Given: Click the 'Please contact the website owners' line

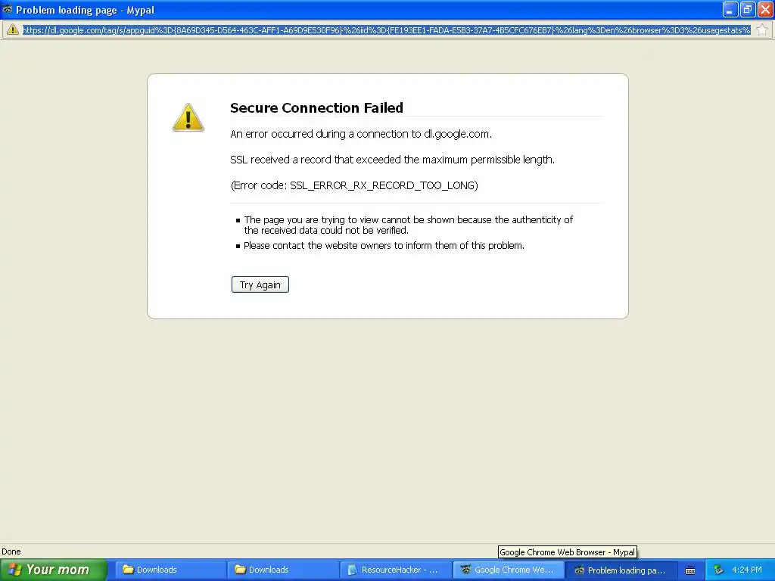Looking at the screenshot, I should (384, 246).
